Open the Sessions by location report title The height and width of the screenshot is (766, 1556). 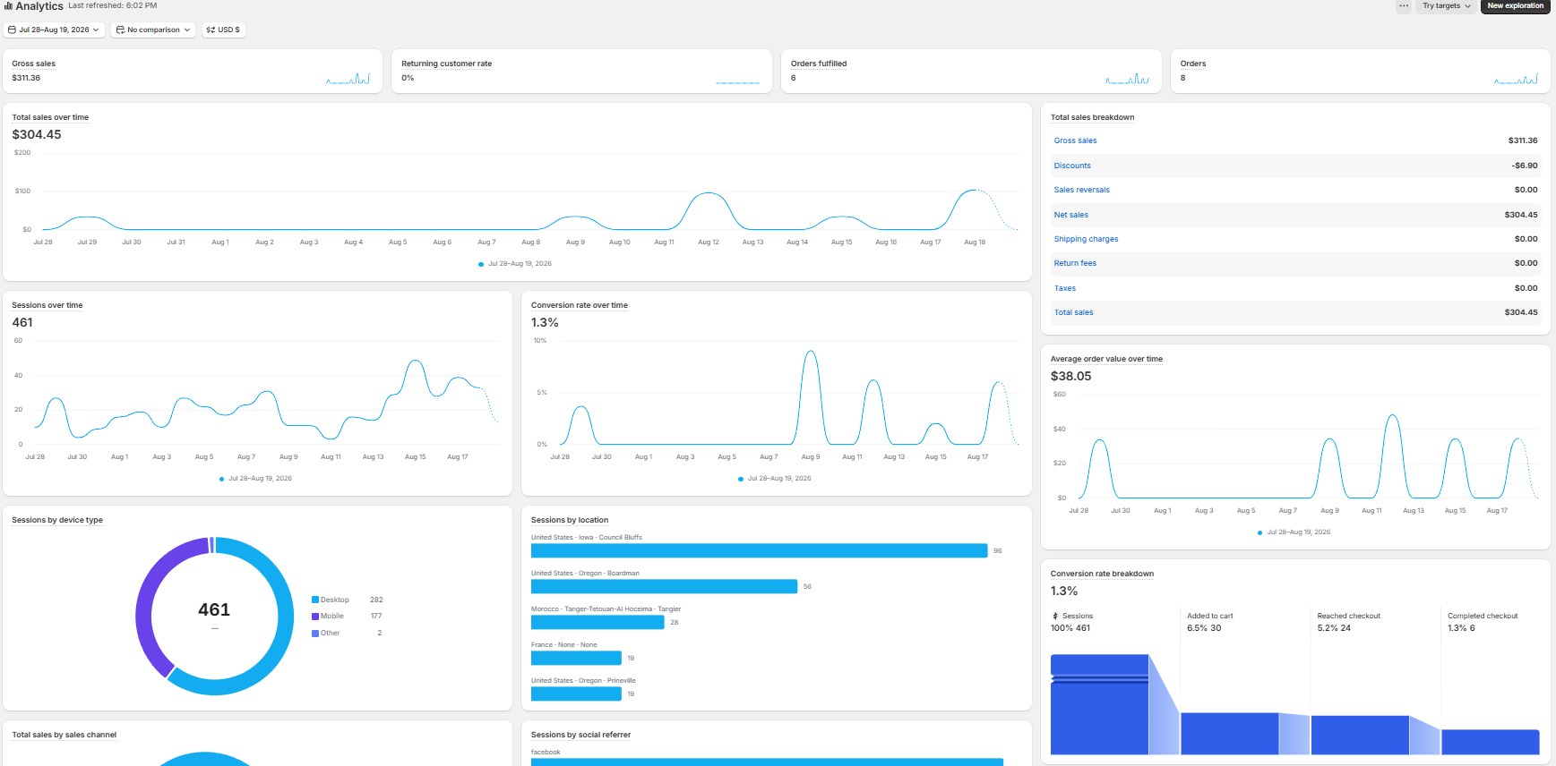(570, 520)
